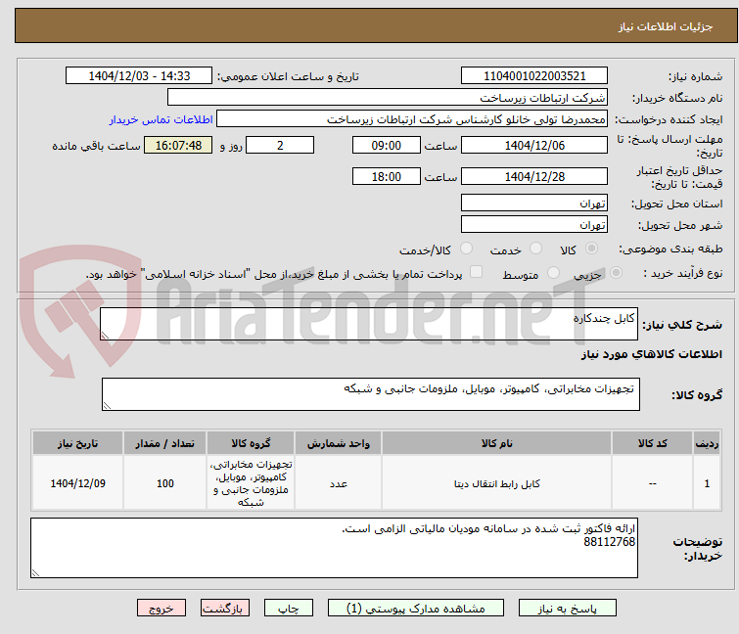Click the تاریخ نیاز column header
The image size is (739, 634).
click(77, 443)
